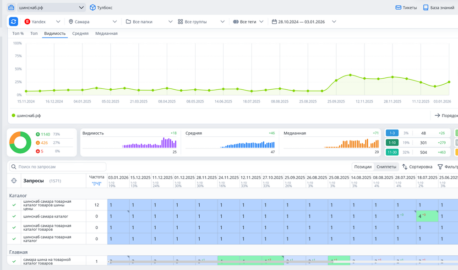Open База знаний via the book icon

click(x=425, y=8)
